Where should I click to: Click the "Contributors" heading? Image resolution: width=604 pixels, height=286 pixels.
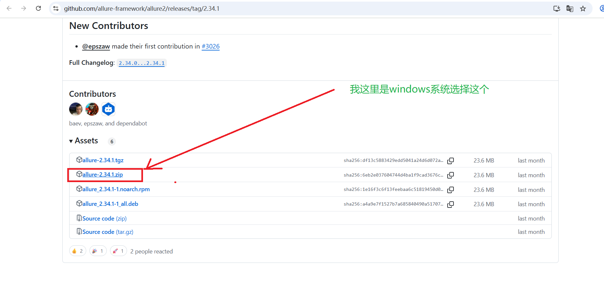coord(92,94)
